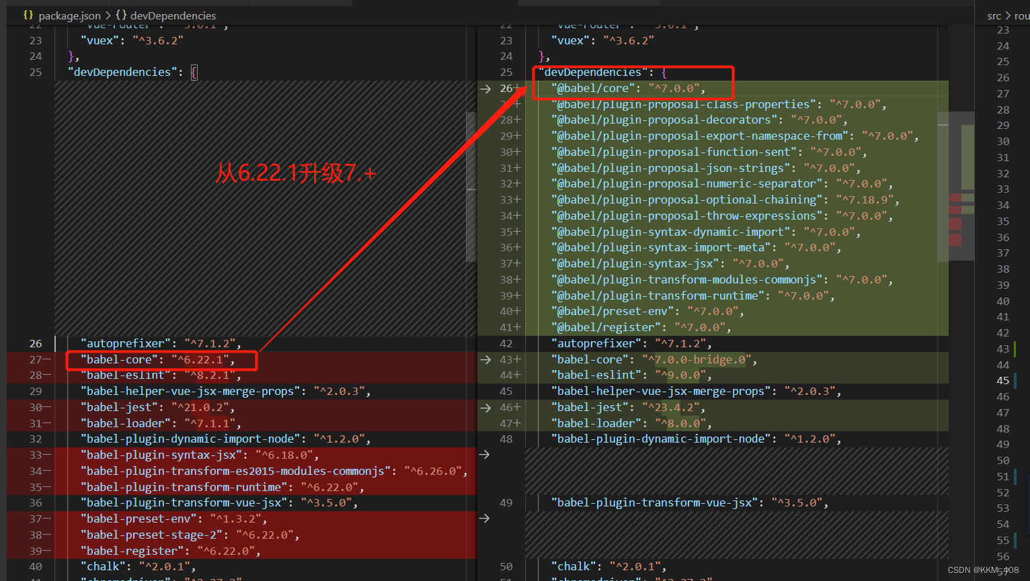Click the "@babel/plugin-proposal-decorators" line
1030x581 pixels.
[x=700, y=120]
